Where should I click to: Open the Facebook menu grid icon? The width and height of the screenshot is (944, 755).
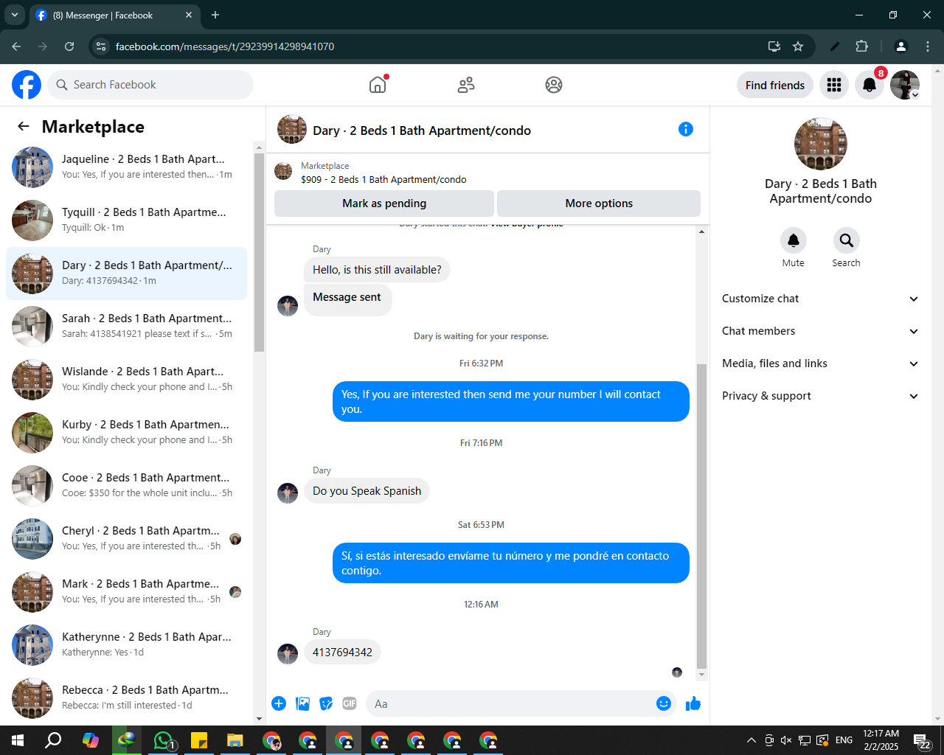point(834,85)
